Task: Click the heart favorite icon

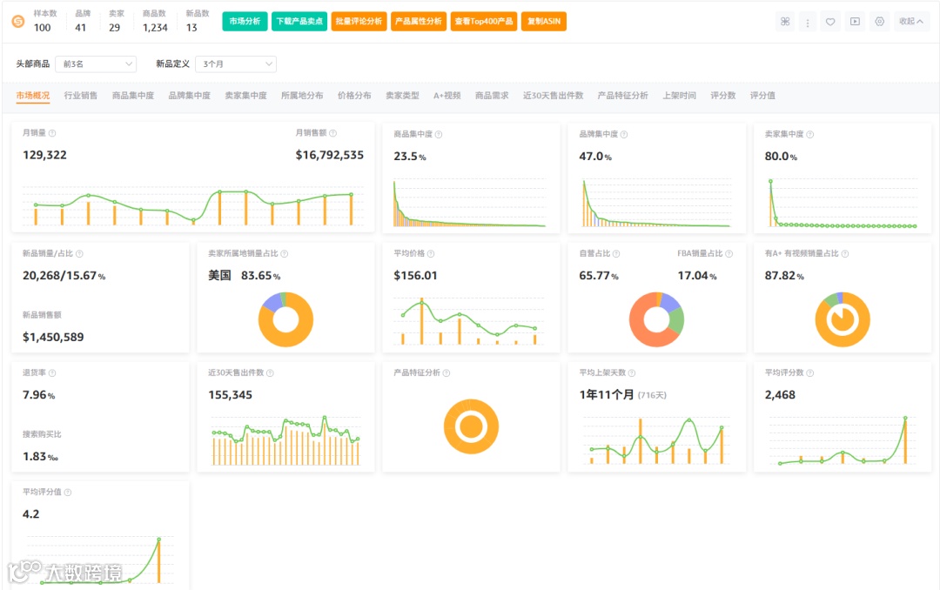Action: (x=830, y=22)
